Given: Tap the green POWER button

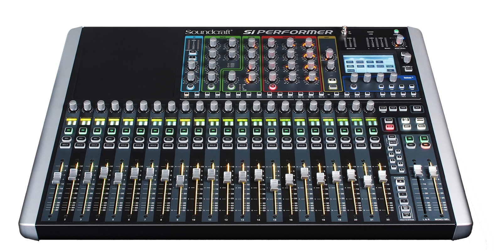Looking at the screenshot, I should coord(396,31).
